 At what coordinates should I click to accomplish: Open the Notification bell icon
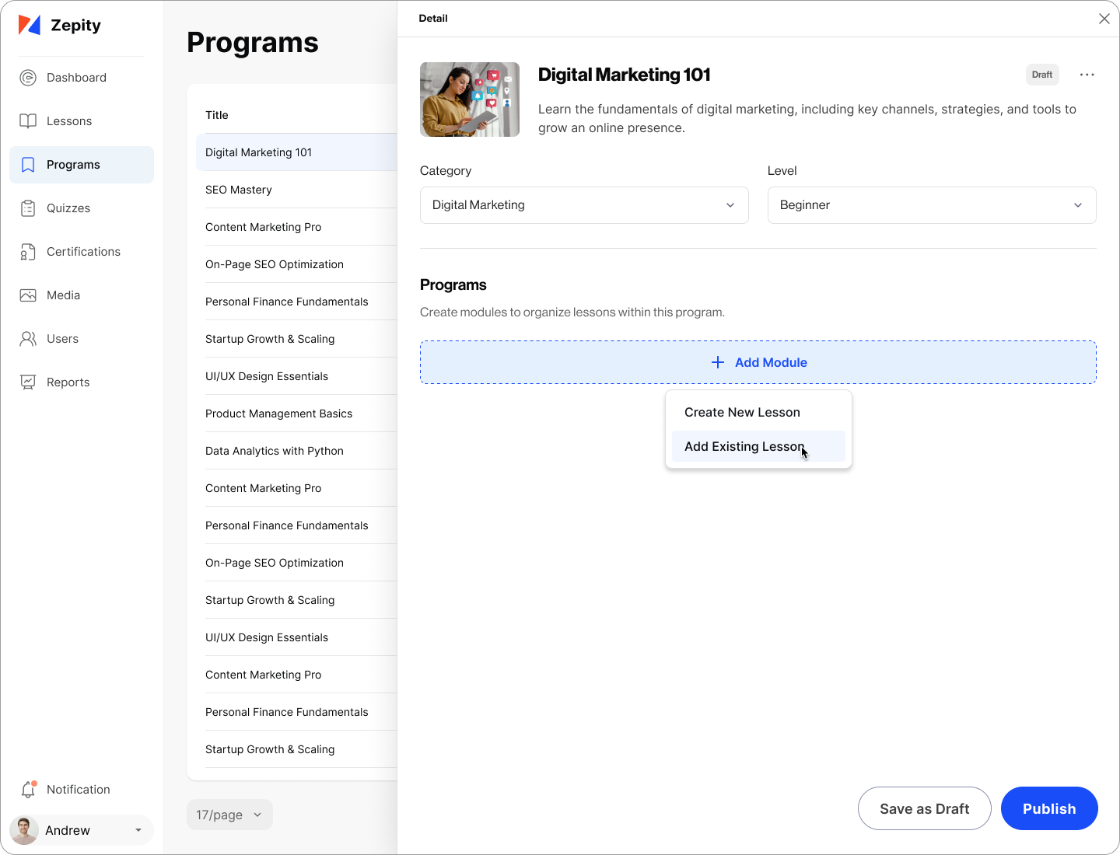29,790
